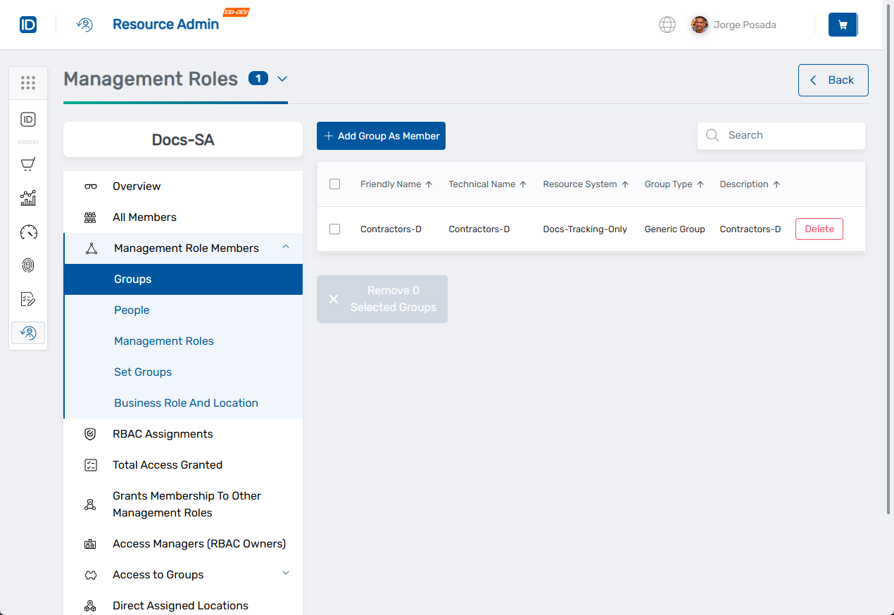Screen dimensions: 894x615
Task: Click the globe language icon
Action: click(x=667, y=25)
